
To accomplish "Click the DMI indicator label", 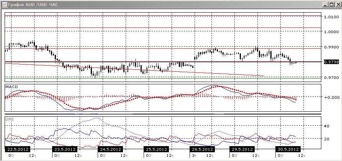I will coord(10,119).
